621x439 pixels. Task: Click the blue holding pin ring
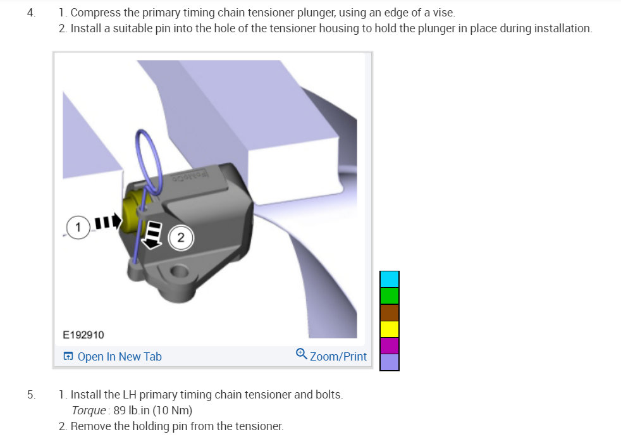[149, 162]
